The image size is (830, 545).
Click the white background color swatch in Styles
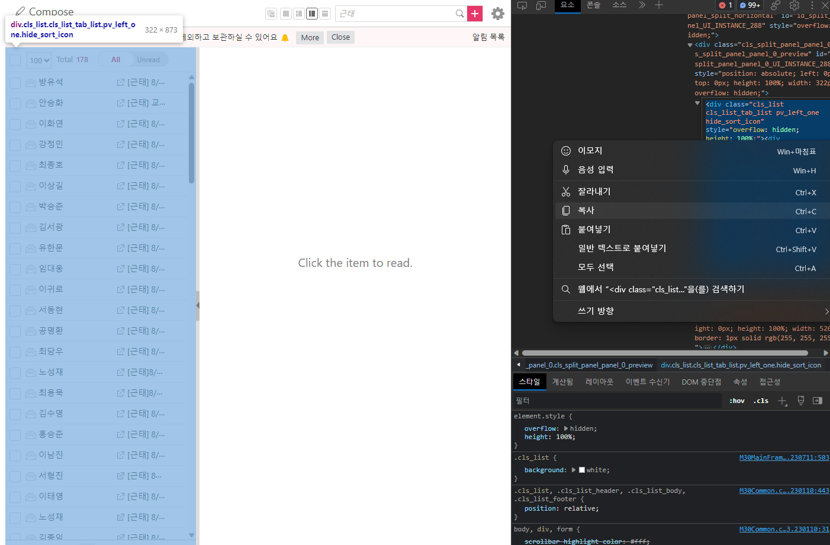point(581,469)
